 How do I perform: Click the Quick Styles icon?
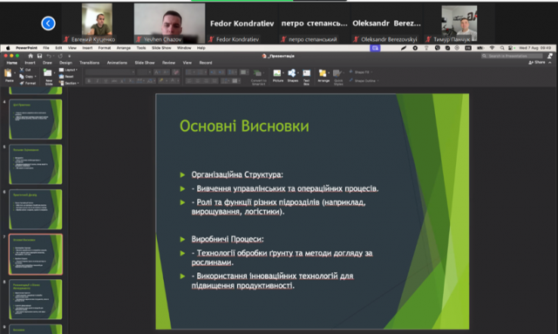[x=337, y=74]
